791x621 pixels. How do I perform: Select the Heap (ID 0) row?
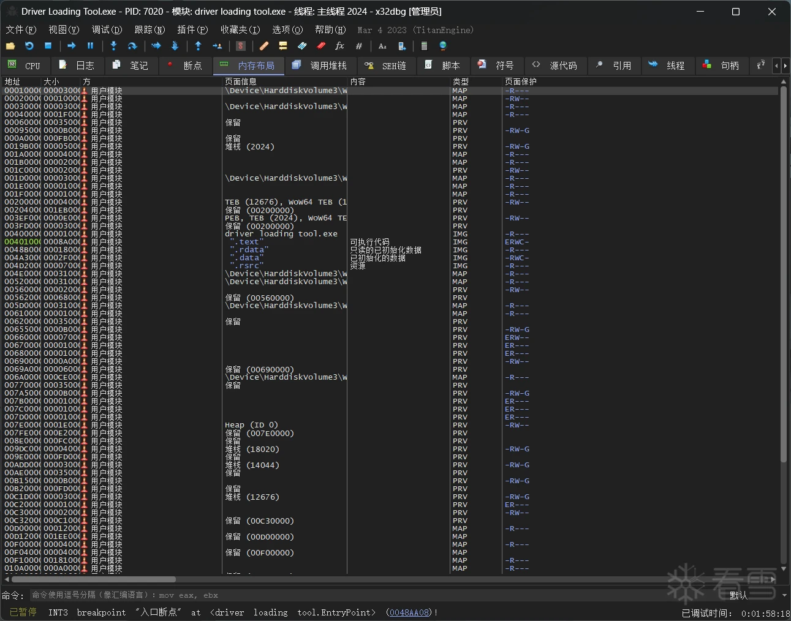(391, 425)
